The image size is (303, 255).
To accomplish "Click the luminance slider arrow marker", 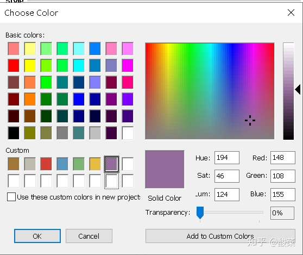I will (x=298, y=89).
